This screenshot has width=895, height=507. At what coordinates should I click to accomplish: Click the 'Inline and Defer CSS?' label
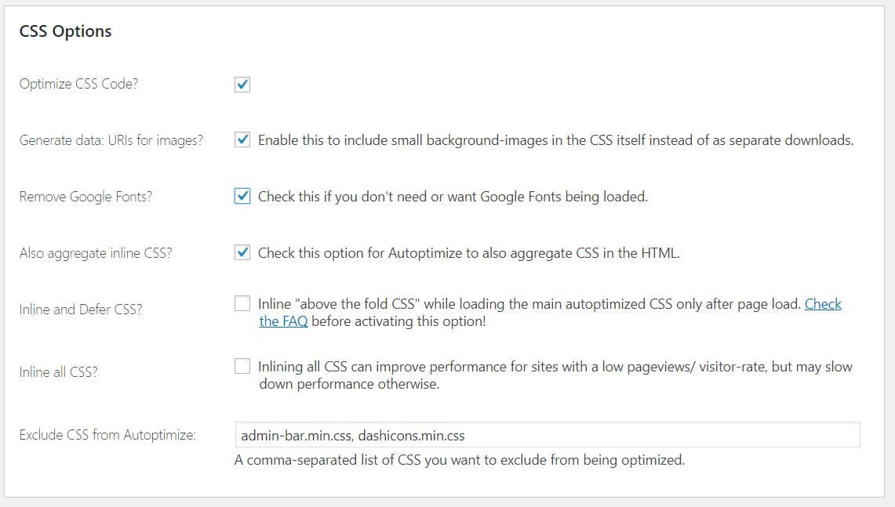point(81,309)
